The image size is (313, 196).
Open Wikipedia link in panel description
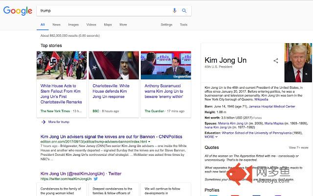[x=261, y=99]
